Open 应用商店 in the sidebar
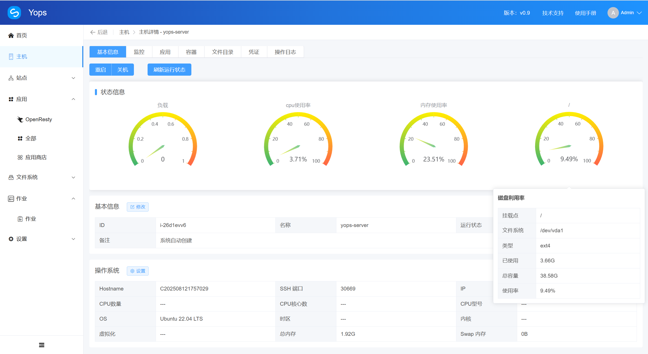Screen dimensions: 648x354 (x=42, y=157)
